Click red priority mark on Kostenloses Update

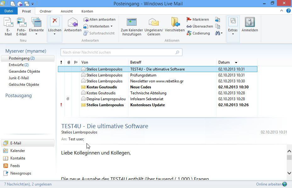(61, 105)
